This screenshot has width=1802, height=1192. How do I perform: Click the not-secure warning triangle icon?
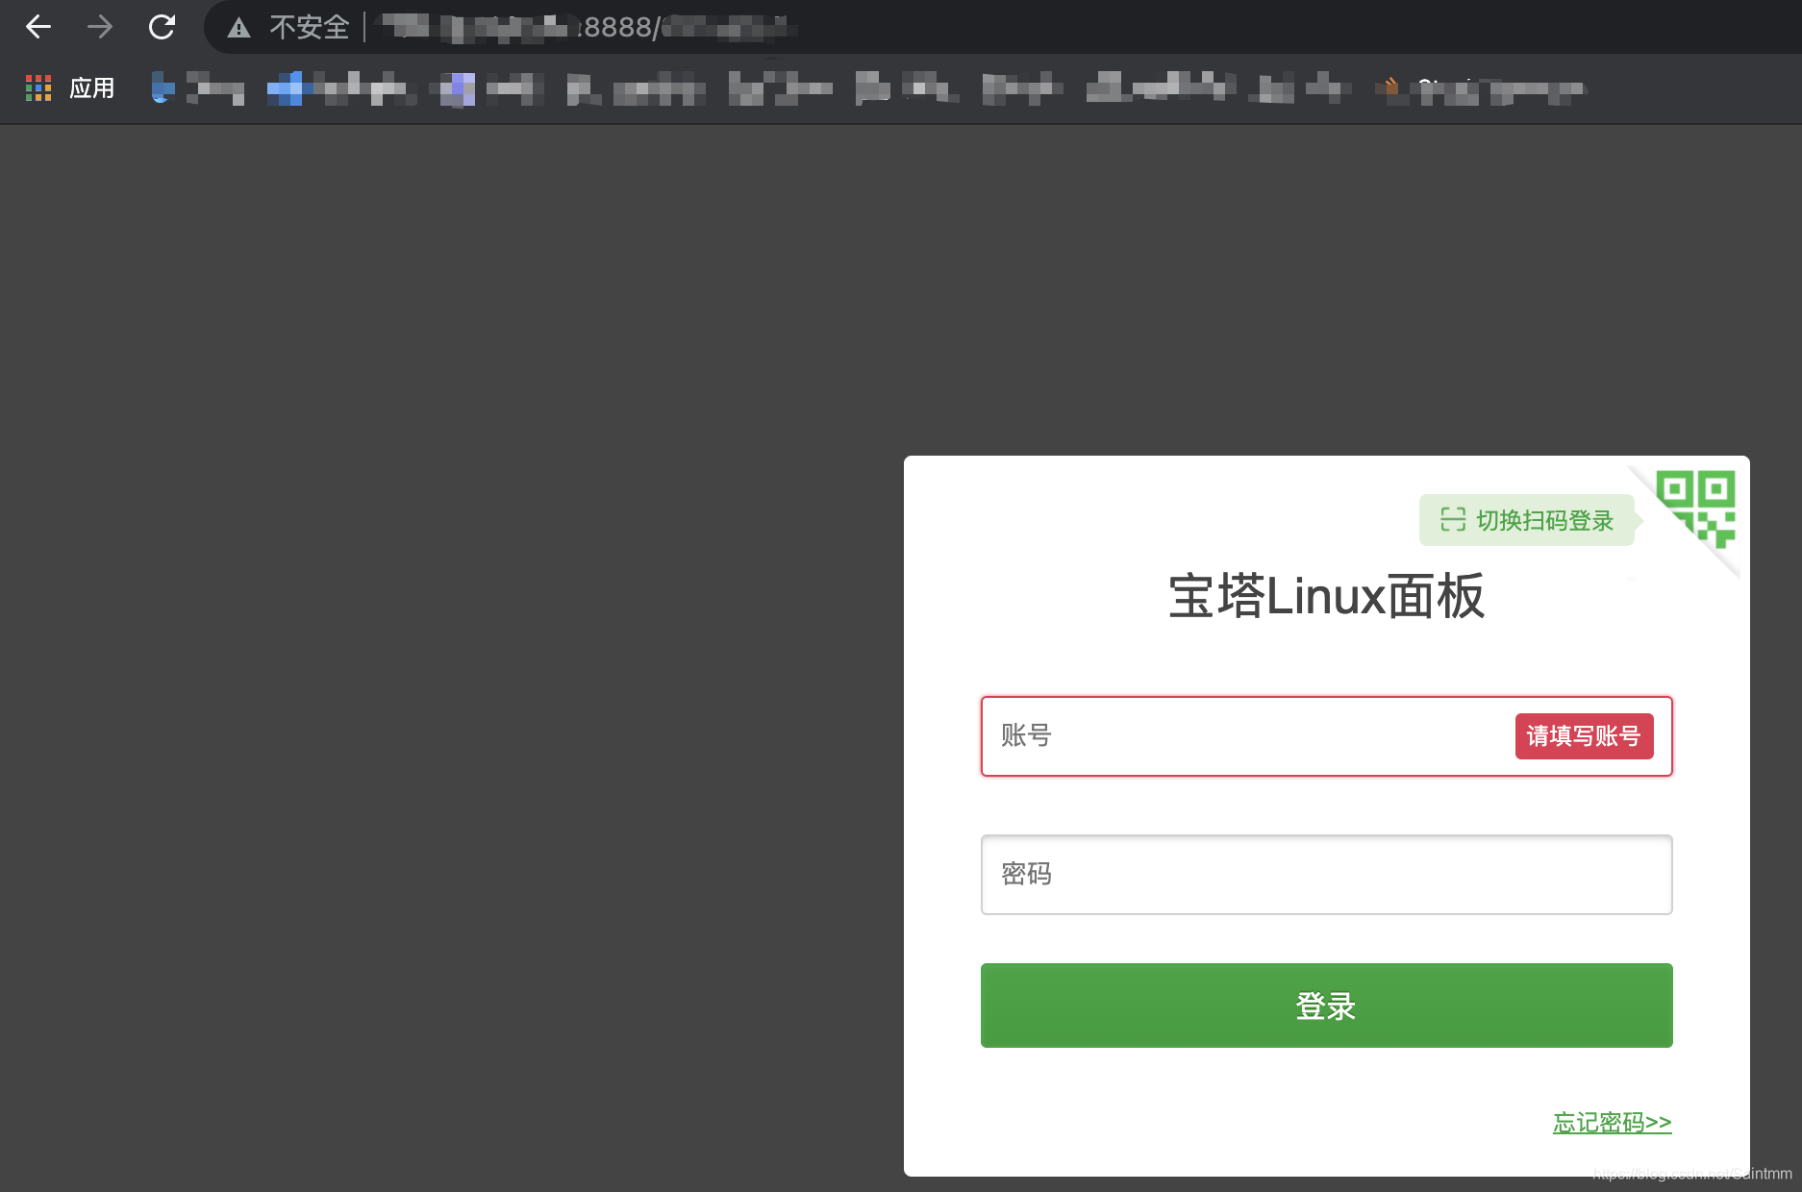pos(238,28)
